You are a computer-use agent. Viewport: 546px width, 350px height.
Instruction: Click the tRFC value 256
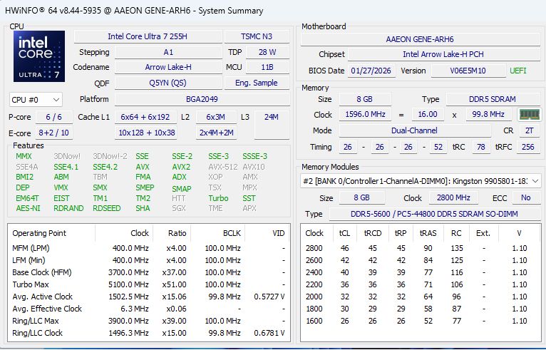[x=528, y=147]
